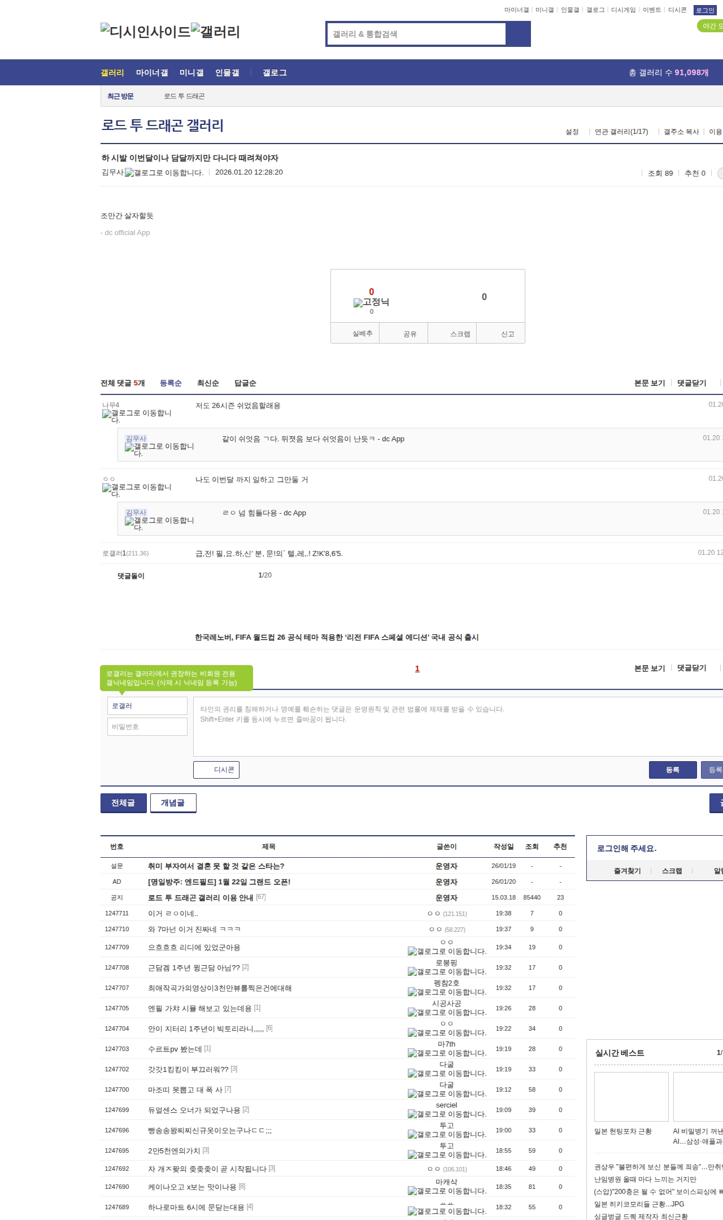Open the 설정 menu above the post
Viewport: 723px width, 1220px height.
572,132
